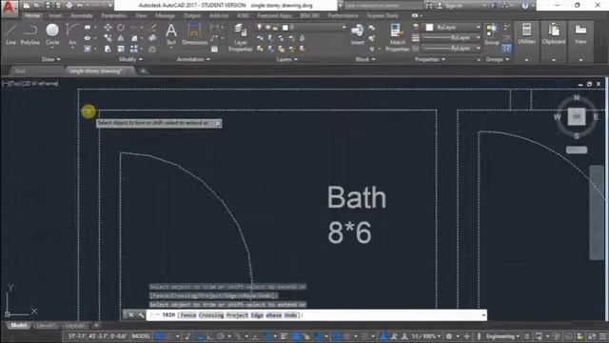Expand the Groups panel

497,59
